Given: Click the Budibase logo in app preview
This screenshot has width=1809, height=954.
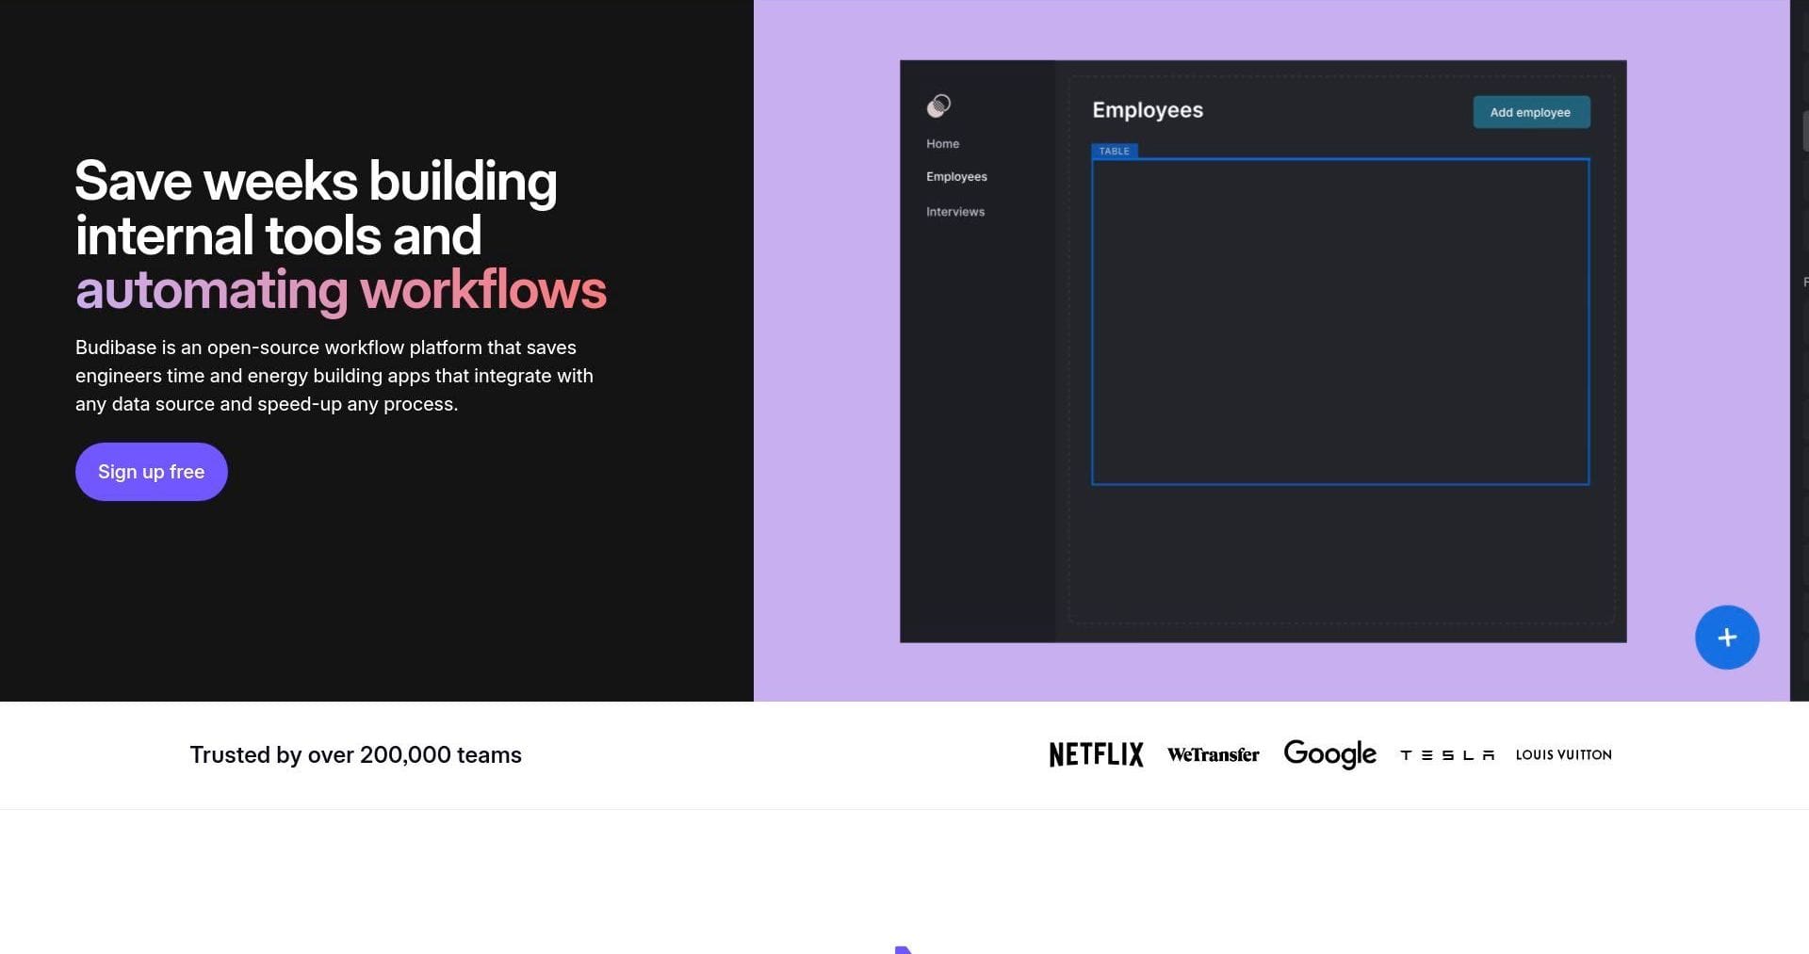Looking at the screenshot, I should pos(938,105).
